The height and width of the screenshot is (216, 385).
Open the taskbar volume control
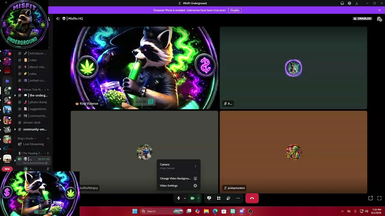pos(366,211)
